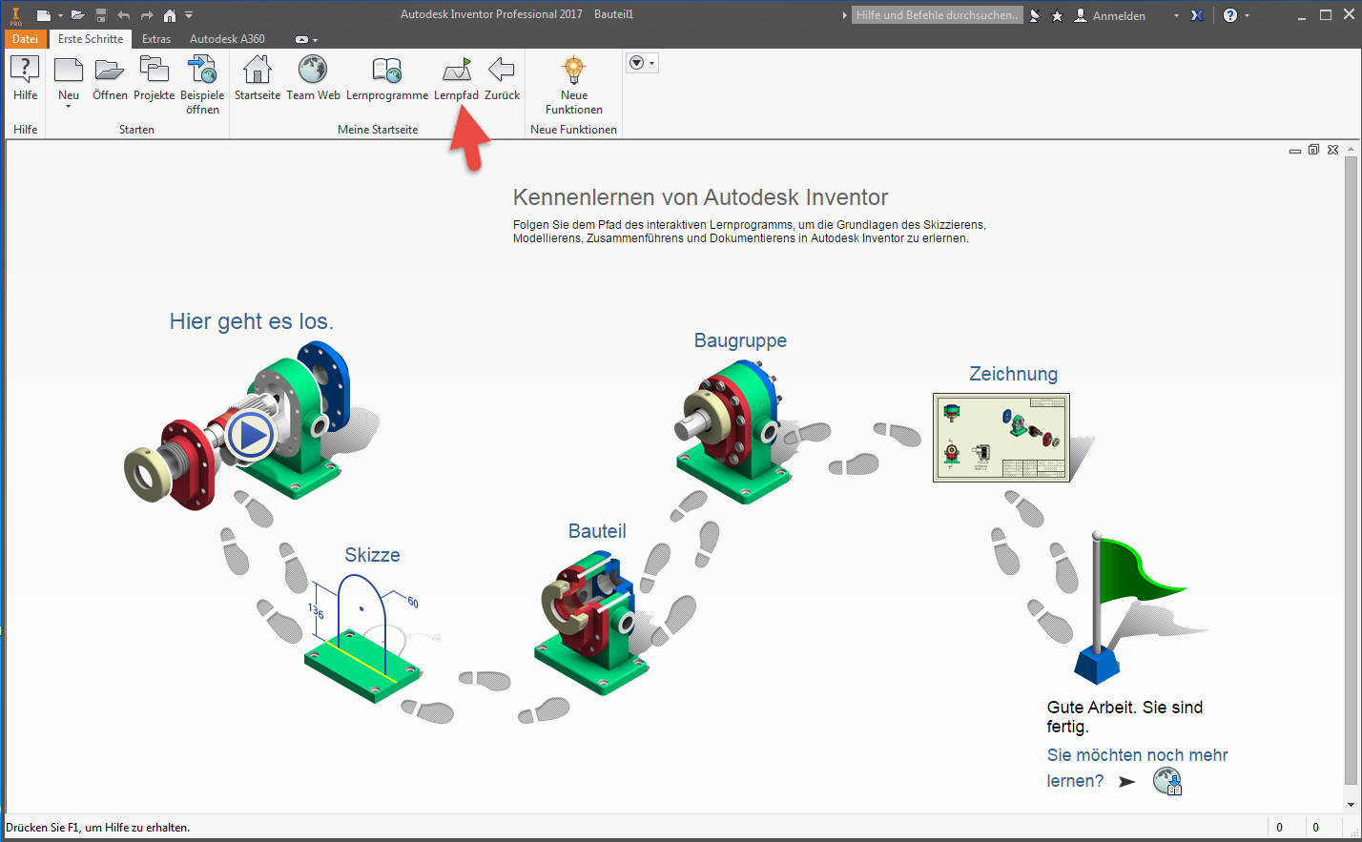This screenshot has width=1362, height=842.
Task: Click the 'Gute Arbeit. Sie sind fertig.' text
Action: coord(1125,716)
